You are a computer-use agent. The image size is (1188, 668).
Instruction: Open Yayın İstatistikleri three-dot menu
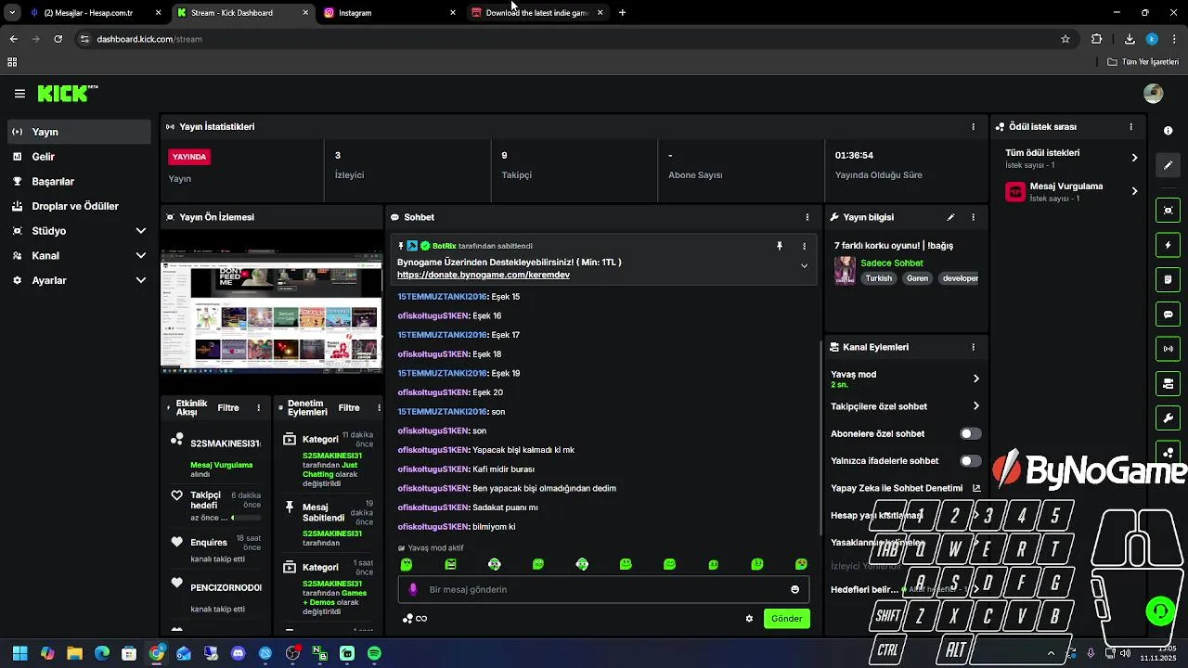click(x=973, y=126)
